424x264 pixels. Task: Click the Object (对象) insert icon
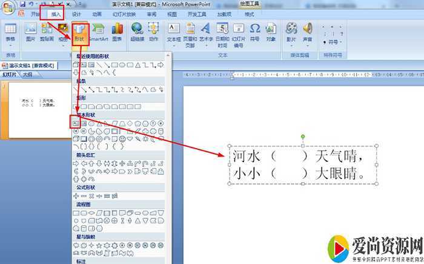(x=271, y=32)
